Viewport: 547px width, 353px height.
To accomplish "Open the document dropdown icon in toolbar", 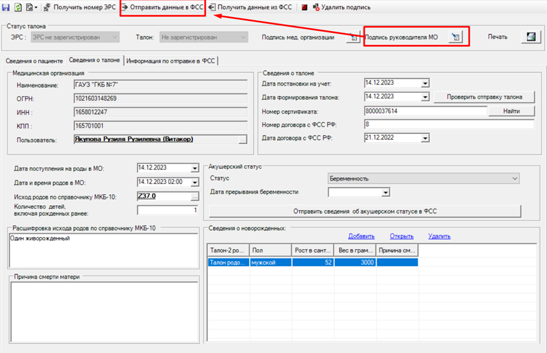I will 31,8.
